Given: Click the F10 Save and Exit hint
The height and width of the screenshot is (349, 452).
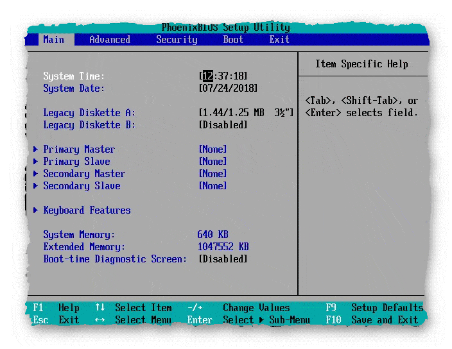Looking at the screenshot, I should point(372,320).
